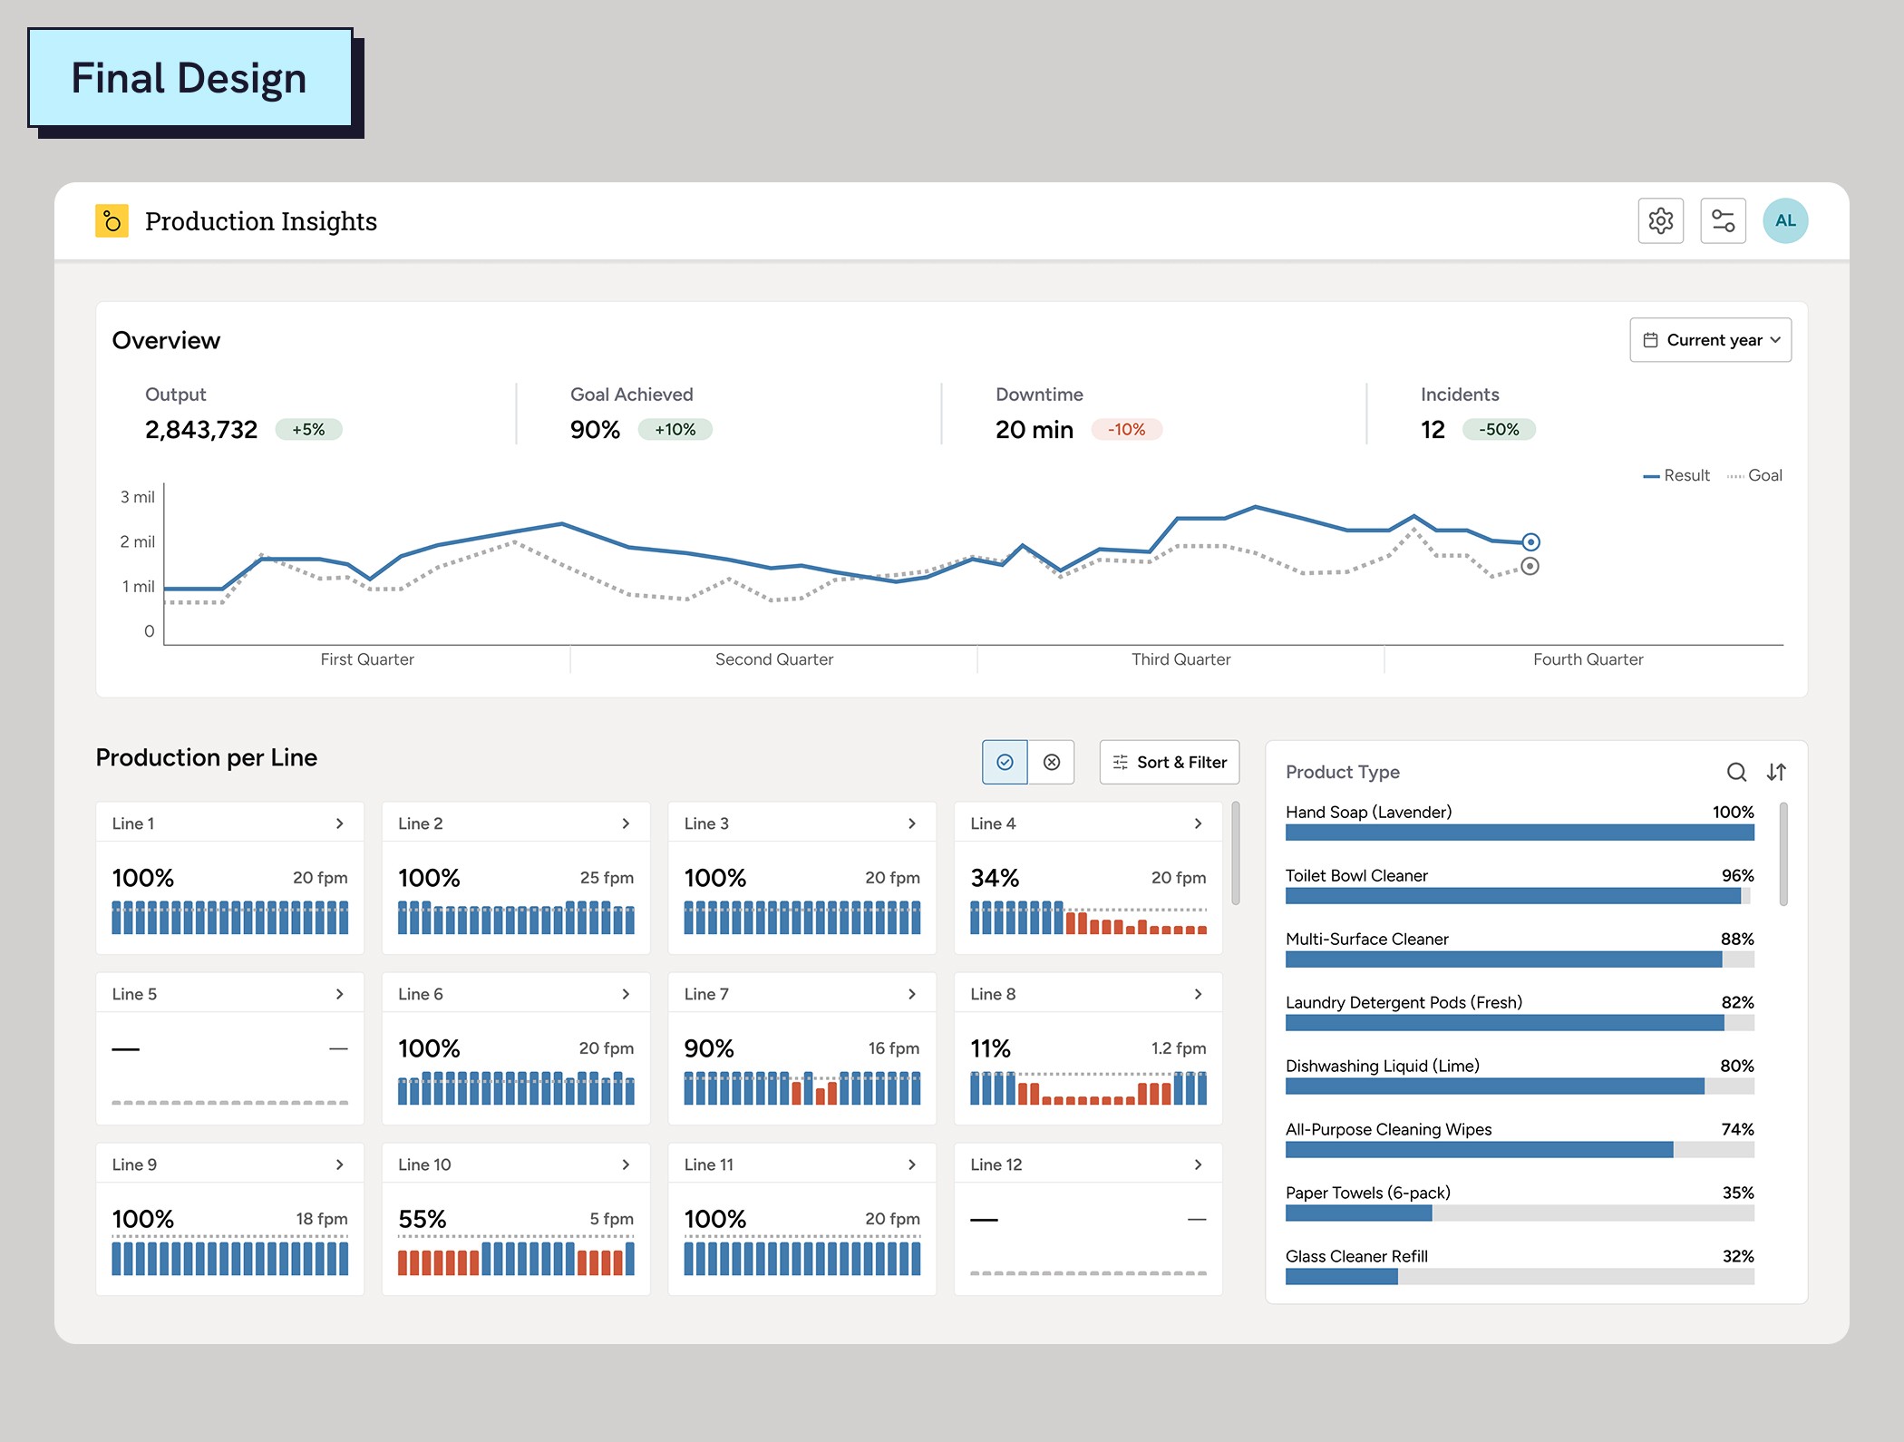Click the filter sliders icon in header
The width and height of the screenshot is (1904, 1442).
point(1723,220)
